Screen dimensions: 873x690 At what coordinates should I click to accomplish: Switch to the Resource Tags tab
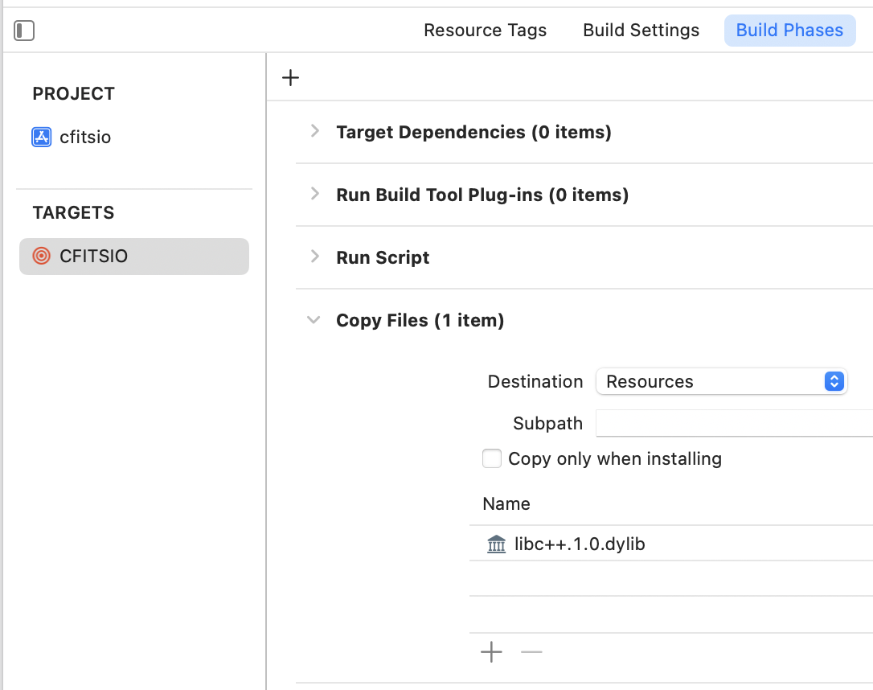(x=485, y=31)
